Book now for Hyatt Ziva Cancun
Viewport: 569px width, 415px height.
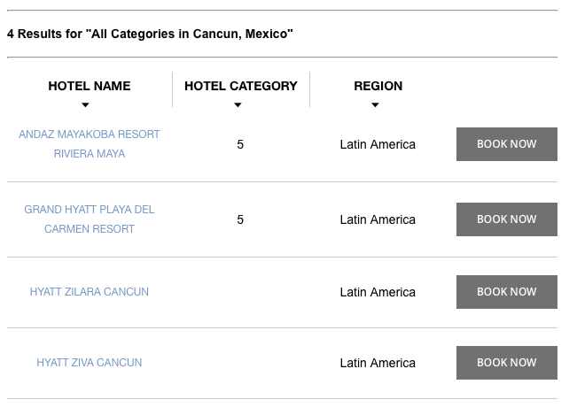click(507, 363)
